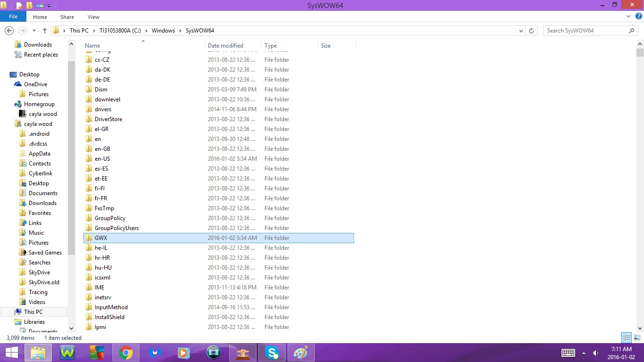This screenshot has height=362, width=644.
Task: Select Homegroup in the navigation pane
Action: [39, 104]
